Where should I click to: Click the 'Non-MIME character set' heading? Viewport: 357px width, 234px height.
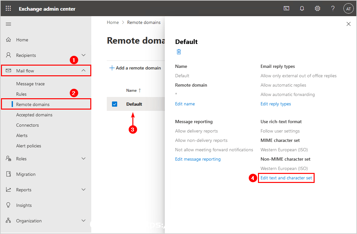285,159
